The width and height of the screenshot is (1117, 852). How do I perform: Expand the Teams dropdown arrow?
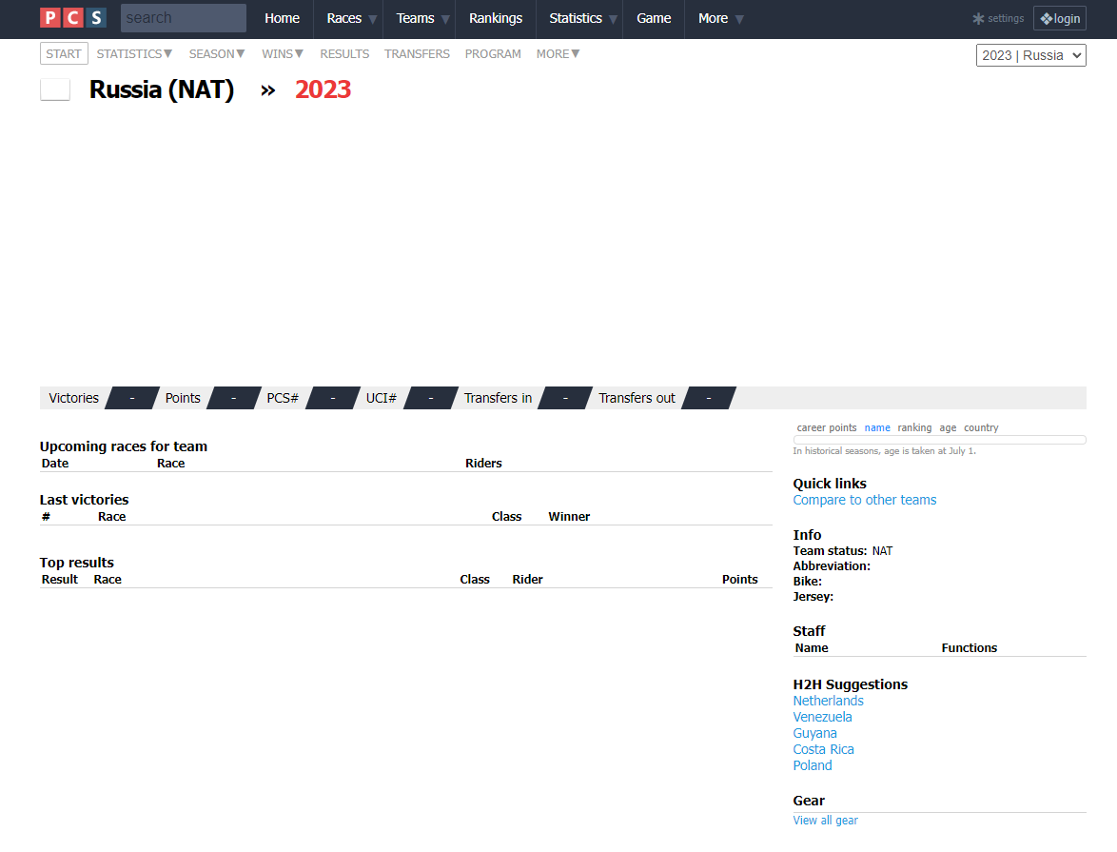coord(445,19)
